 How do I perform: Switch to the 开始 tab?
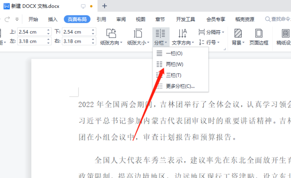coord(33,19)
